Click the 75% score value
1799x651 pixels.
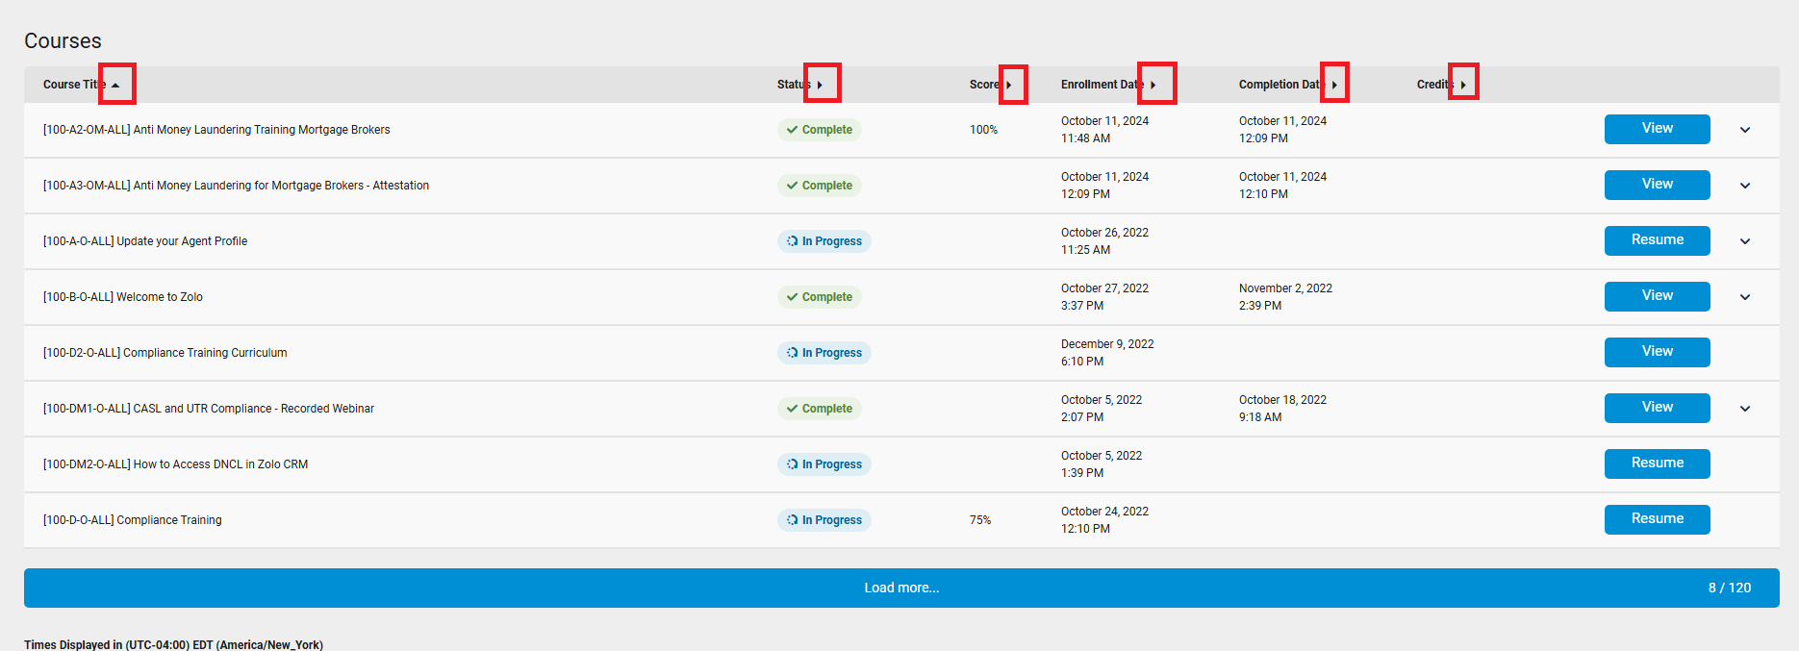(x=980, y=520)
